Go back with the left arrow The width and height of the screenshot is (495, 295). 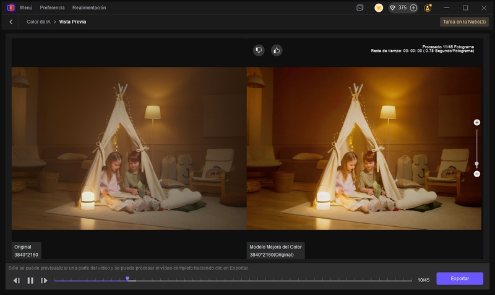coord(11,22)
